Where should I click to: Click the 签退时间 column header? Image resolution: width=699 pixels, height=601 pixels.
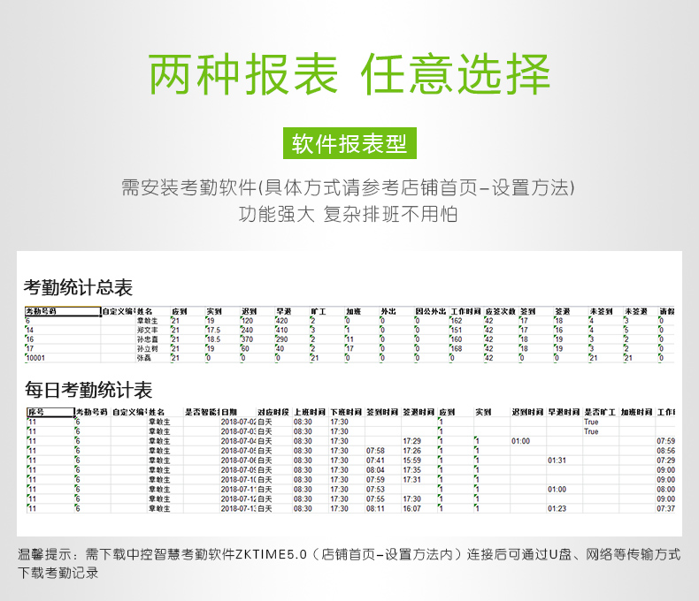point(419,412)
